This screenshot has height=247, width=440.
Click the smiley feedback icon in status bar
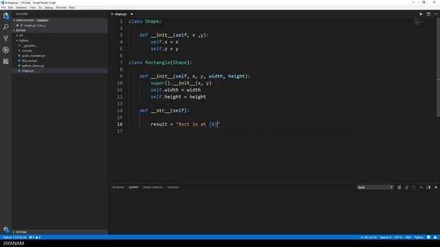tap(428, 237)
